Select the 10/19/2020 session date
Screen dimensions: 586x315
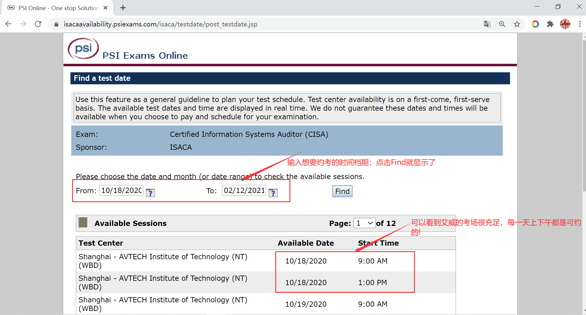click(x=306, y=304)
